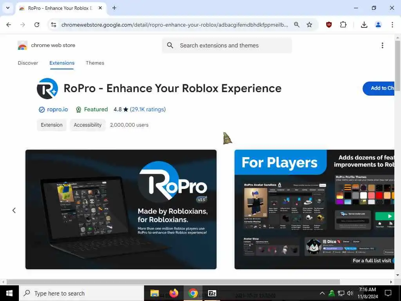Click the address bar URL
401x301 pixels.
[x=175, y=25]
